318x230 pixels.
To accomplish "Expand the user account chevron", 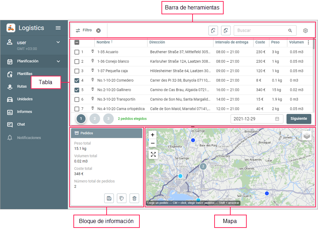I will (x=58, y=42).
